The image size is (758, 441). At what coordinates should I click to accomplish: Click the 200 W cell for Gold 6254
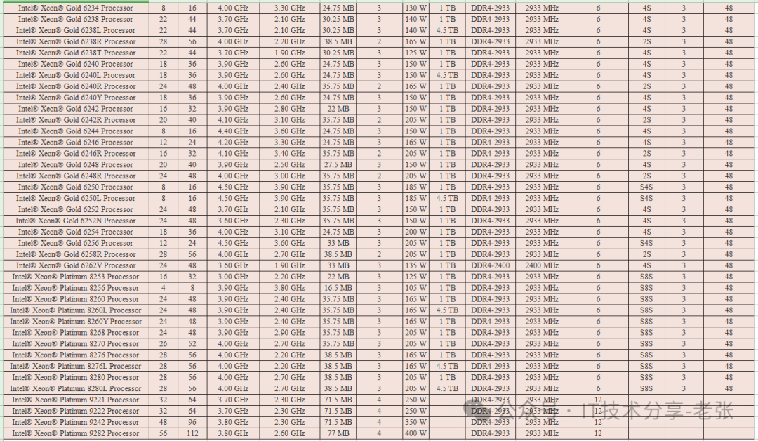(x=415, y=232)
